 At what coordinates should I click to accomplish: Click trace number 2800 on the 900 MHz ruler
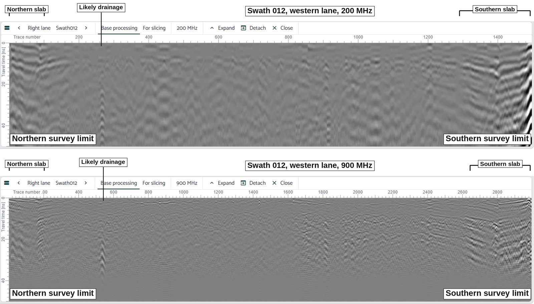497,192
